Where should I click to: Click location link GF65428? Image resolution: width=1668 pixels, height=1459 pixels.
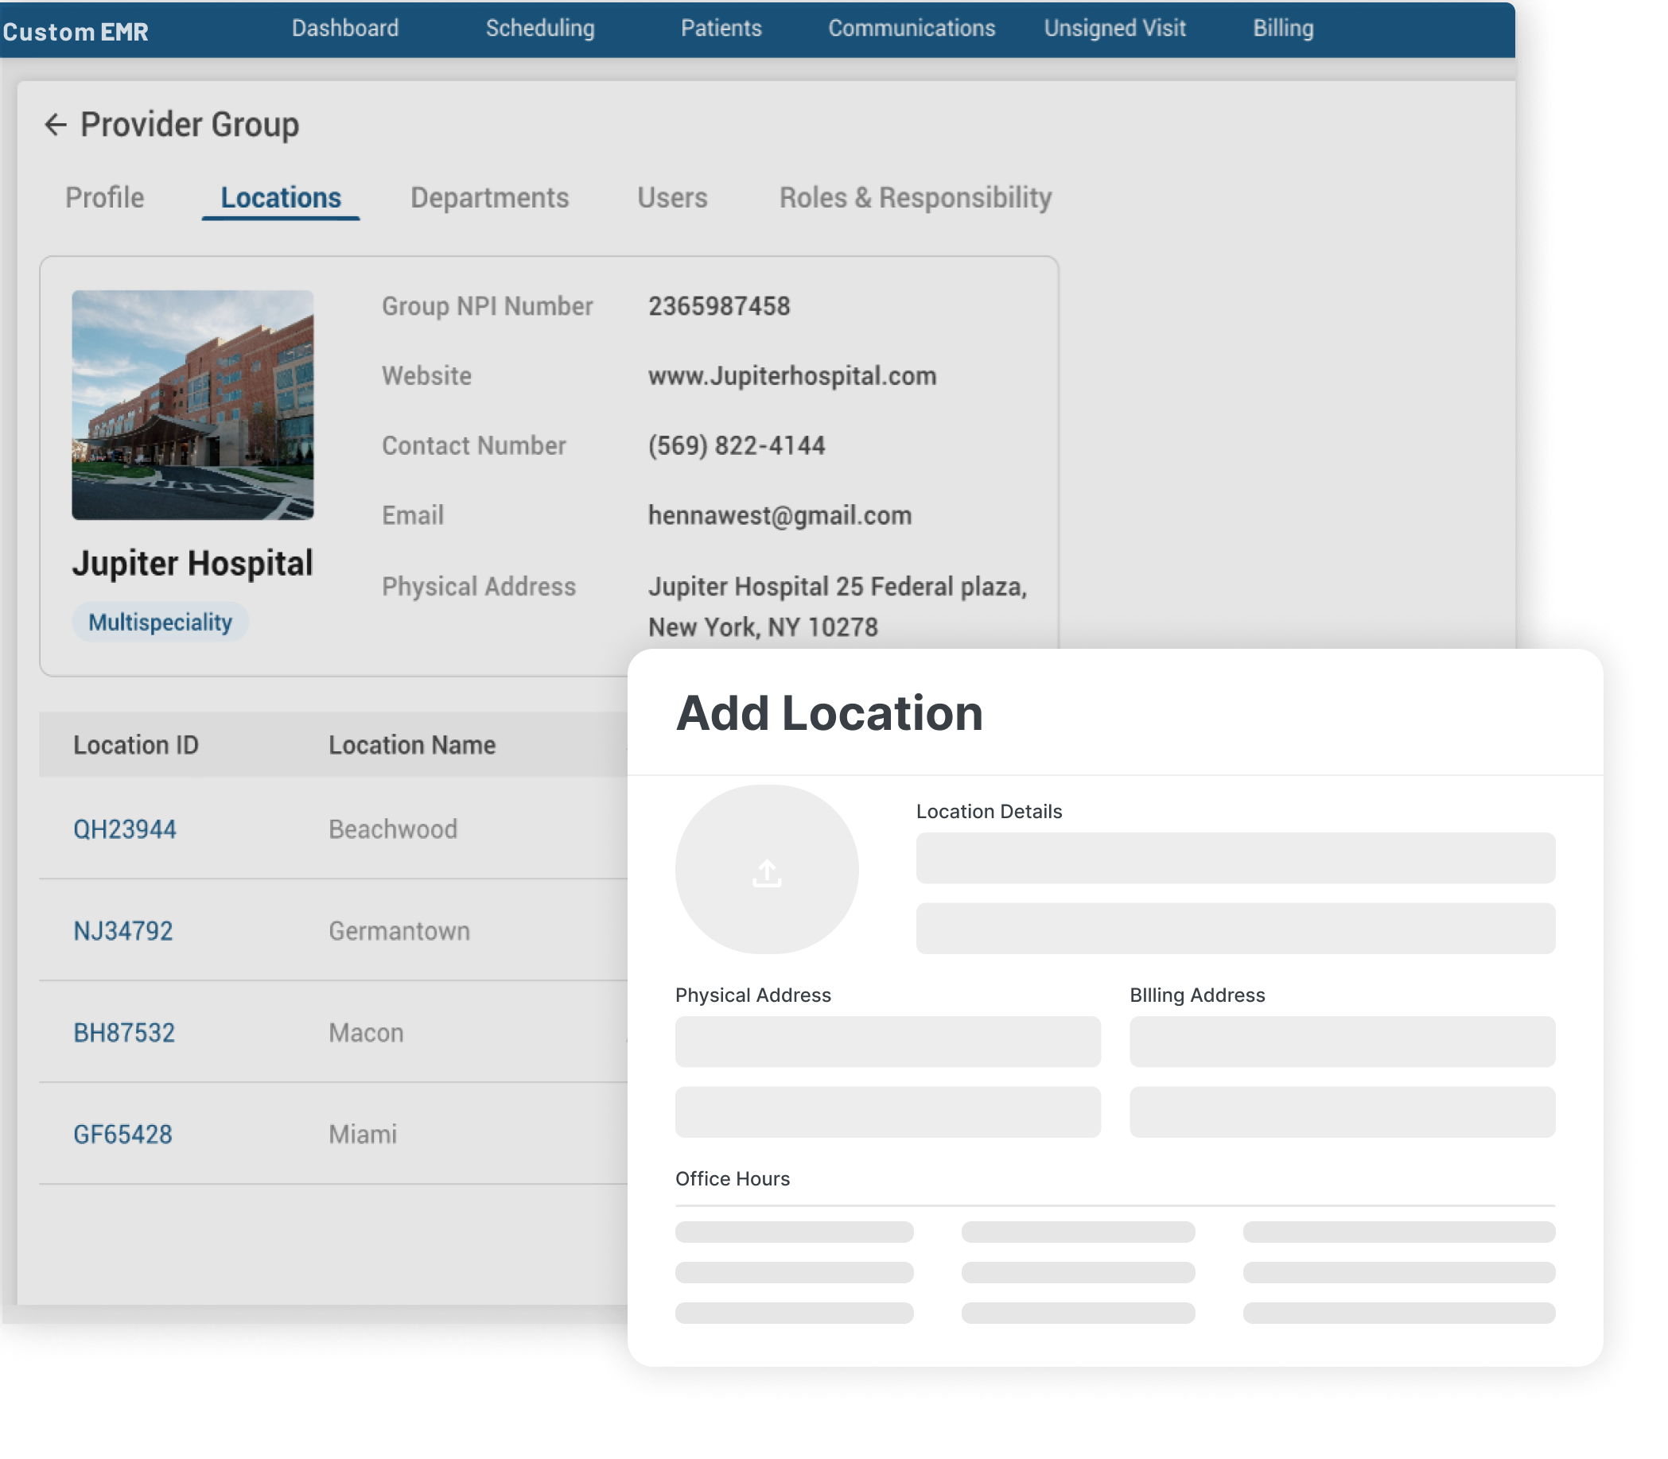pyautogui.click(x=123, y=1134)
